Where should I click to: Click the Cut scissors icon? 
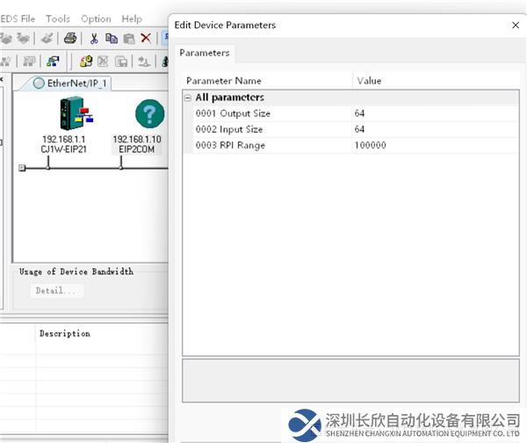tap(94, 38)
